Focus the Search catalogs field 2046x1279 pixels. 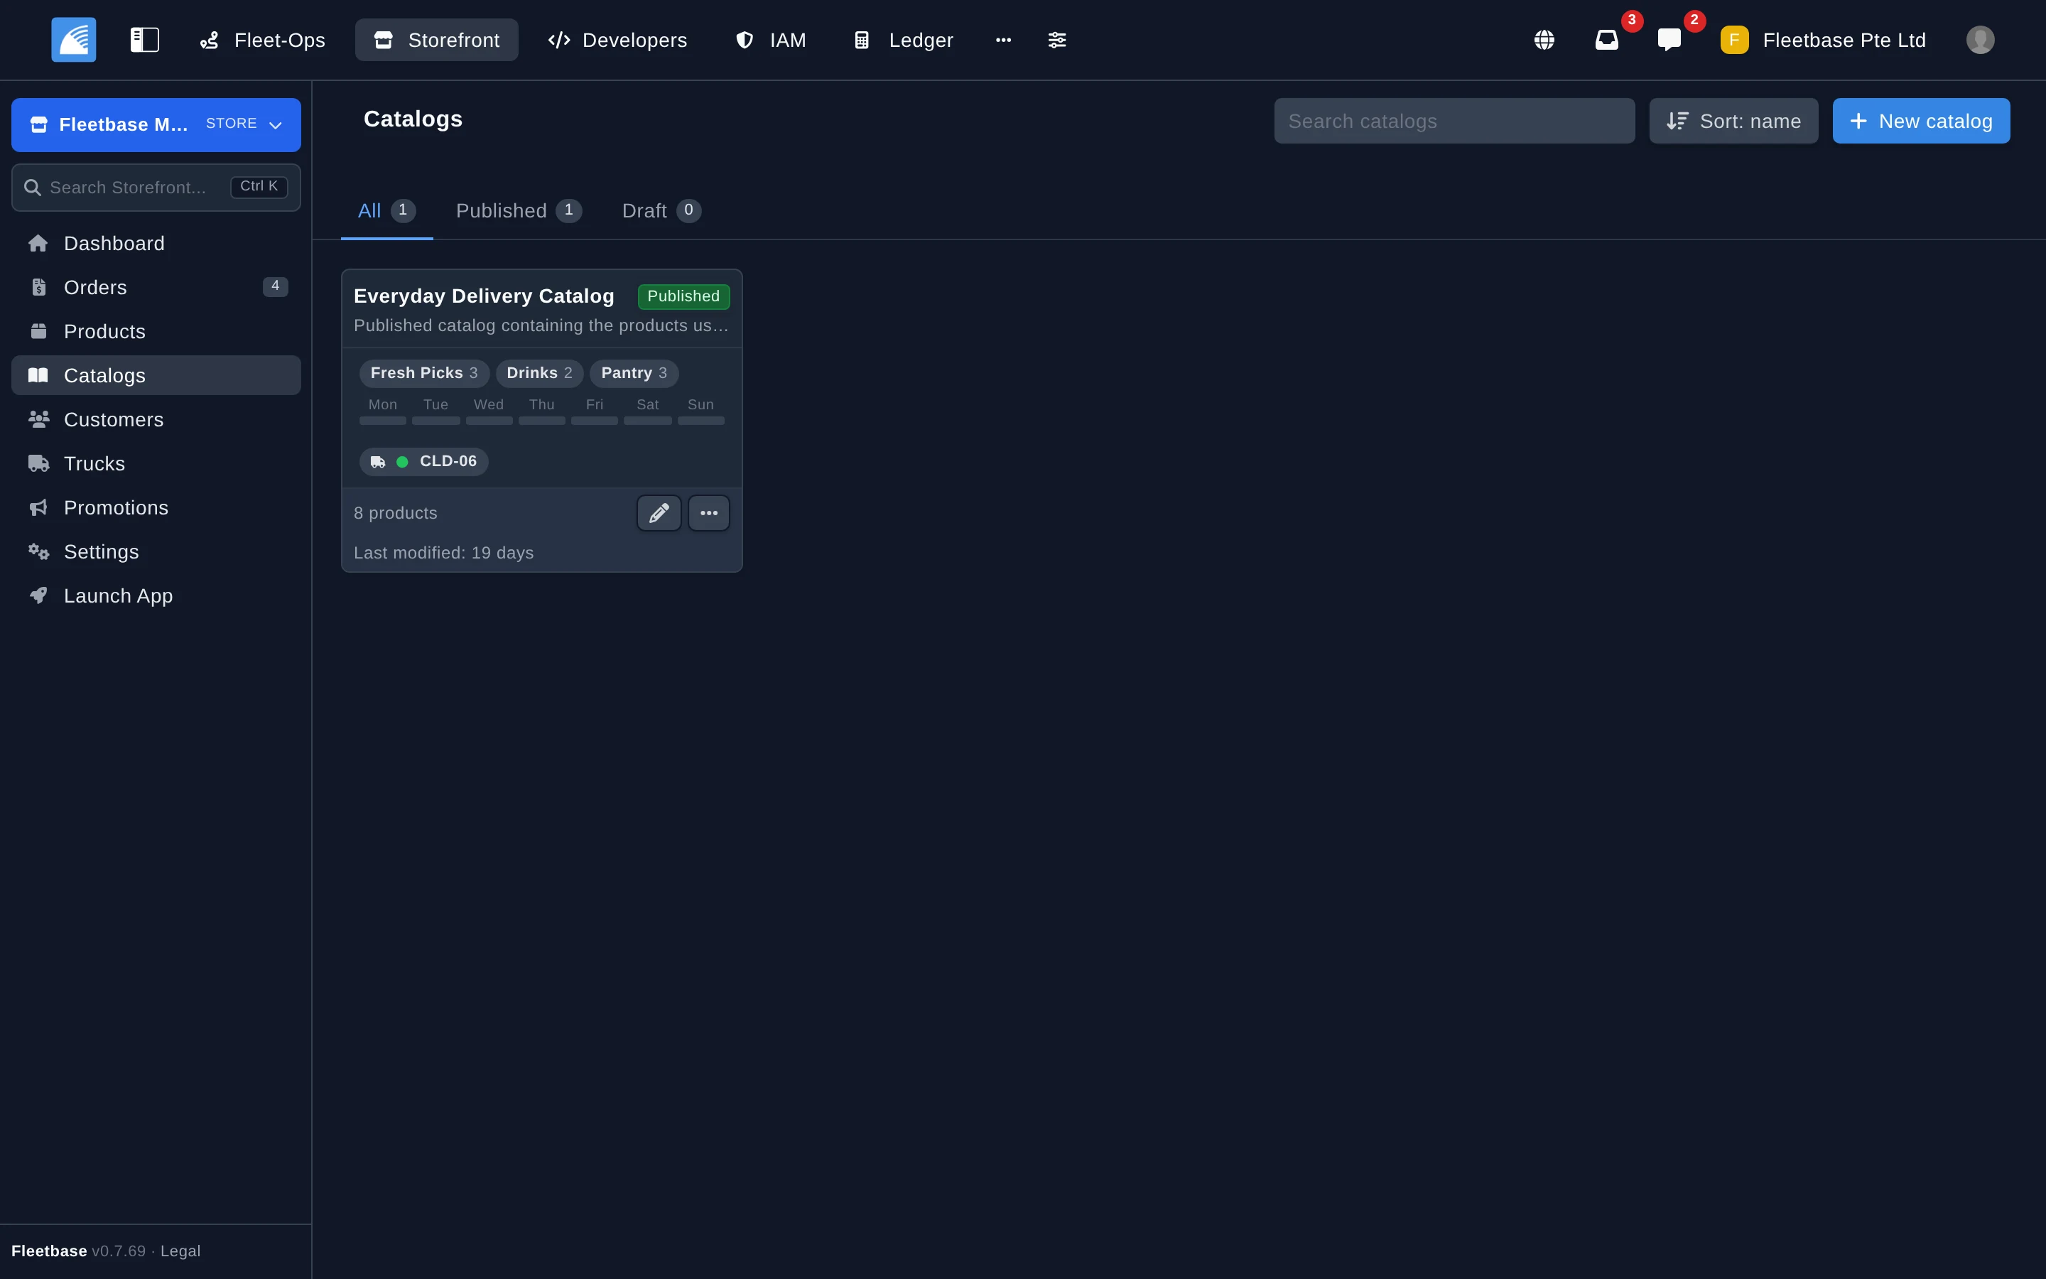[x=1454, y=121]
